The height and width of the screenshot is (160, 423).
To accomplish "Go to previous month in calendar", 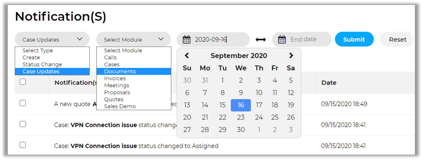I will 187,56.
